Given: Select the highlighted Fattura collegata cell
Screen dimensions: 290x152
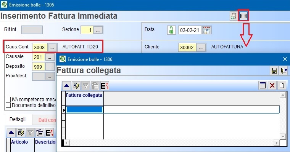Looking at the screenshot, I should coord(84,110).
